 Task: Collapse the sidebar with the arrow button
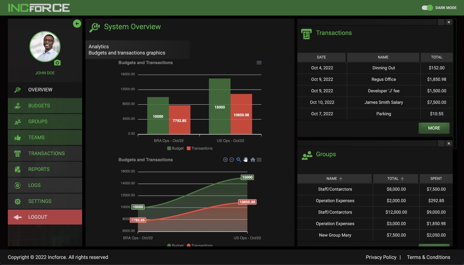tap(77, 24)
